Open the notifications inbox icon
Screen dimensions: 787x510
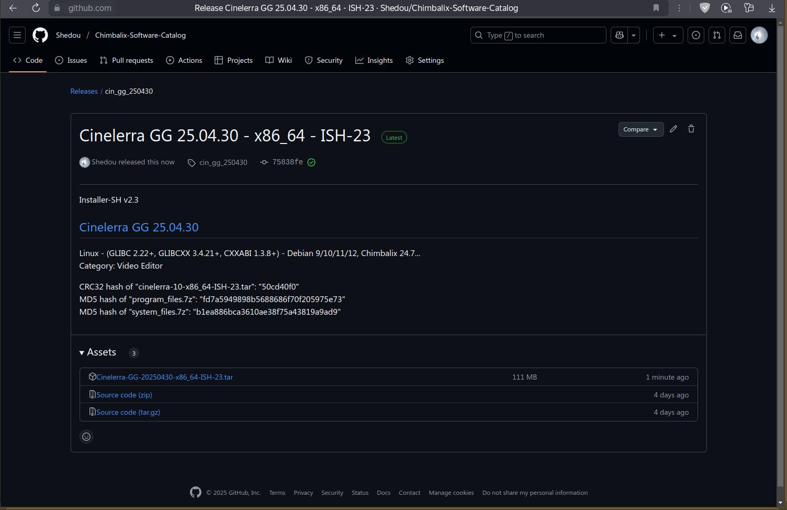(738, 35)
